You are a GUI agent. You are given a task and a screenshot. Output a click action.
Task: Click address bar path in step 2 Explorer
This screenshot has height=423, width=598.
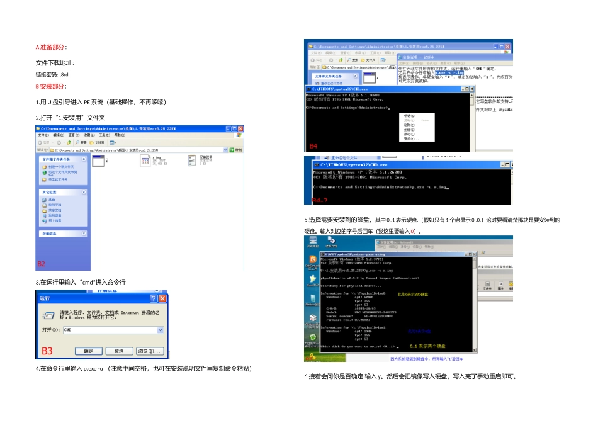pyautogui.click(x=137, y=150)
